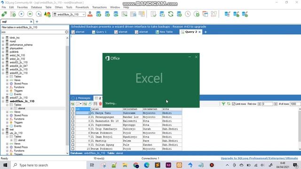Open the File menu
The width and height of the screenshot is (301, 169).
coord(4,7)
